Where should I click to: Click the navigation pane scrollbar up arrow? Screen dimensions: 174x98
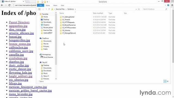pos(56,13)
